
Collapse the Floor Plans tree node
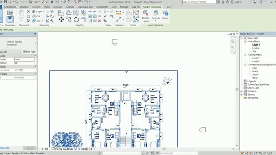point(245,41)
